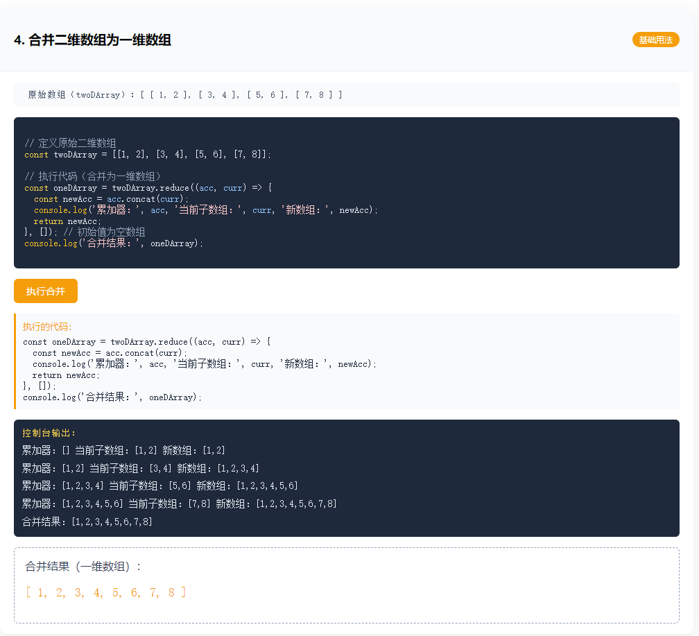Click dark code line const oneDArray = twoDArray.reduce
The image size is (699, 636).
[148, 188]
